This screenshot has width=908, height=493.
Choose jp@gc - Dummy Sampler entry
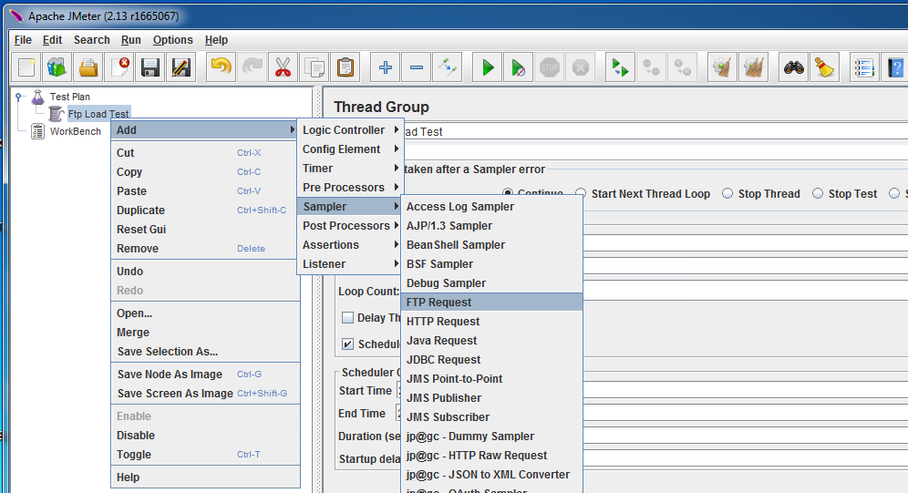coord(491,436)
